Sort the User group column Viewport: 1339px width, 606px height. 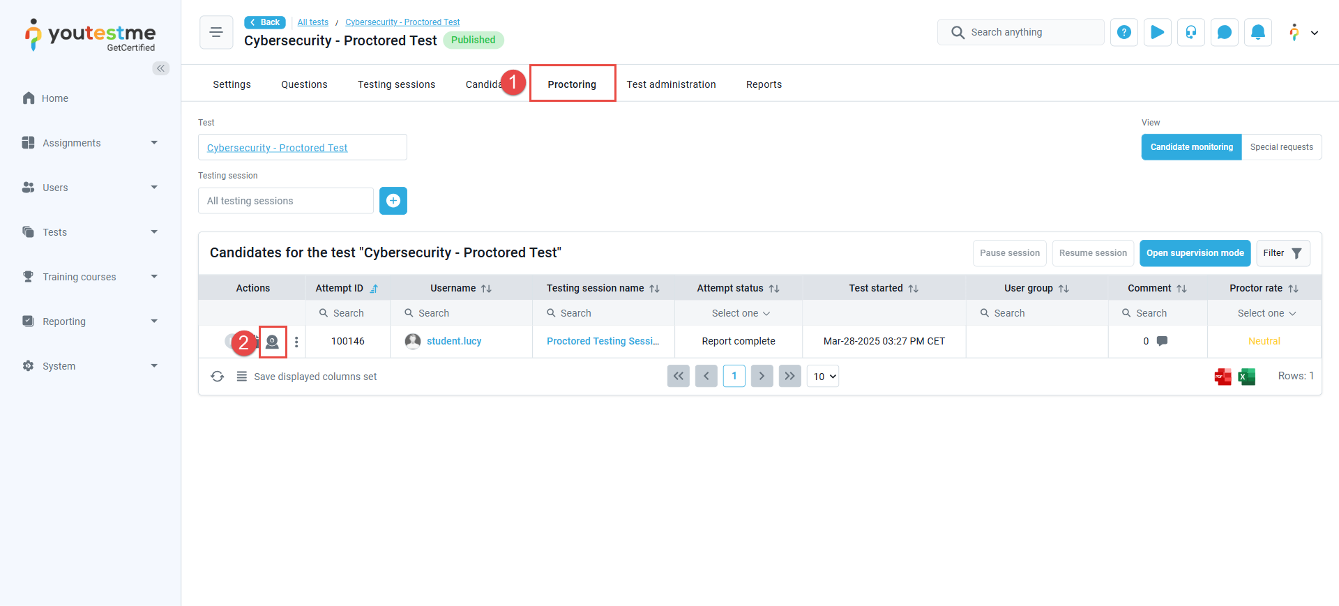pyautogui.click(x=1064, y=289)
